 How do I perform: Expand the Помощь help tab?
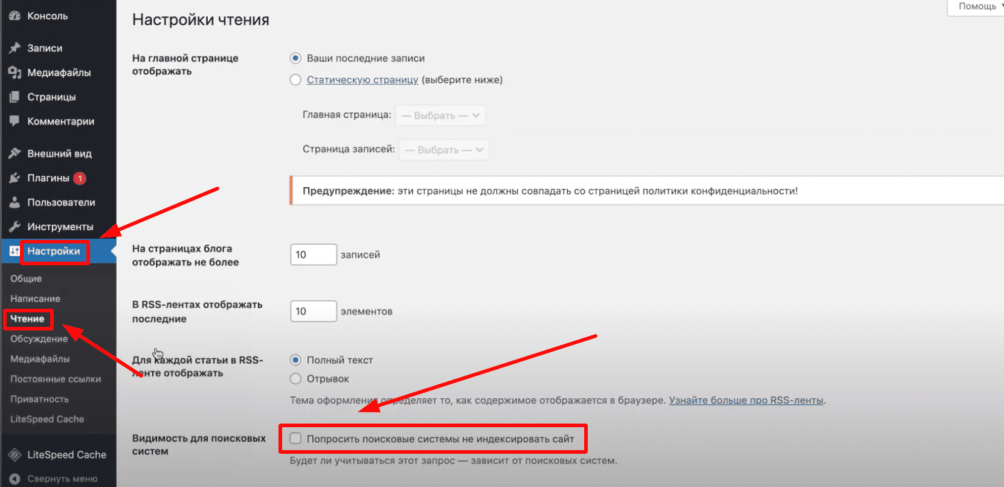click(977, 6)
